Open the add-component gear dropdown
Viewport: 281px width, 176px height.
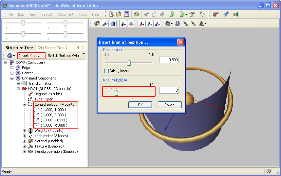click(x=230, y=14)
